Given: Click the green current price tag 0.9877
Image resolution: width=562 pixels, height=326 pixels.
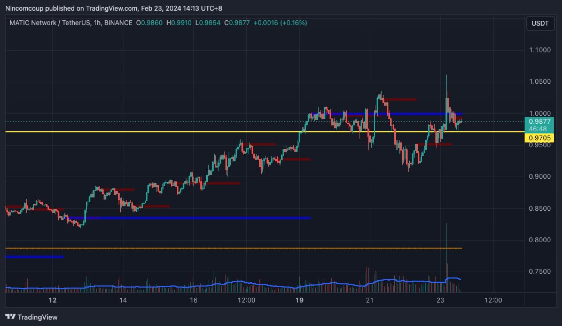Looking at the screenshot, I should [x=540, y=122].
